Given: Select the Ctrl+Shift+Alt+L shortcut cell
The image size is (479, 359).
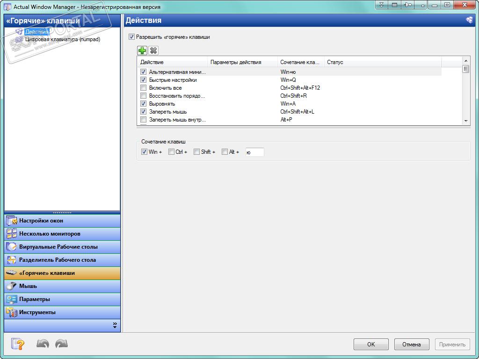Looking at the screenshot, I should [297, 112].
